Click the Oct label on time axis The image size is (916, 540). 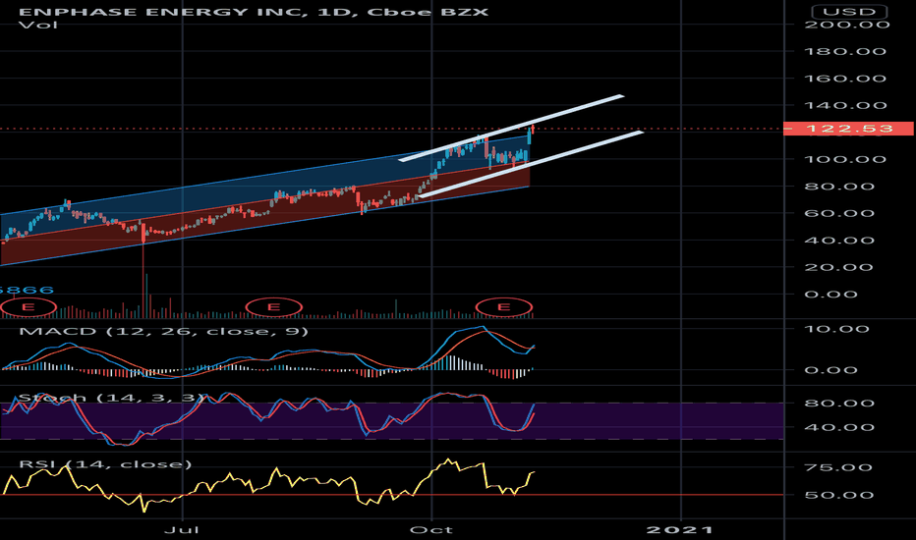[431, 530]
